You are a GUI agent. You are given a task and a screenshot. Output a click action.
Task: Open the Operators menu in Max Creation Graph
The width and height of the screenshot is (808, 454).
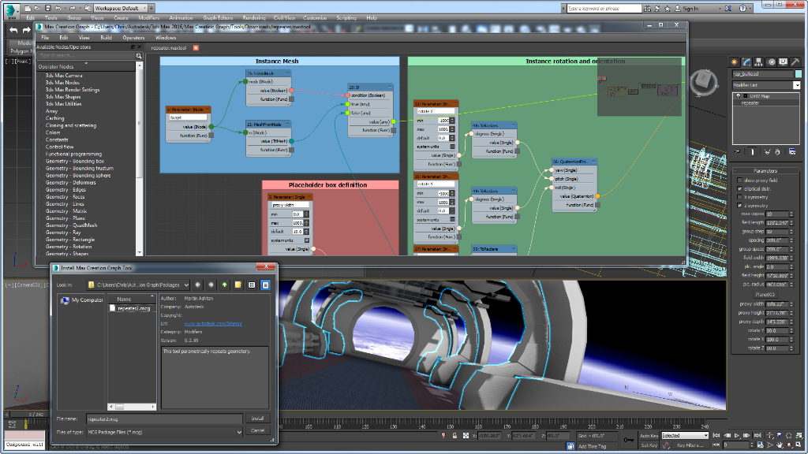coord(134,36)
